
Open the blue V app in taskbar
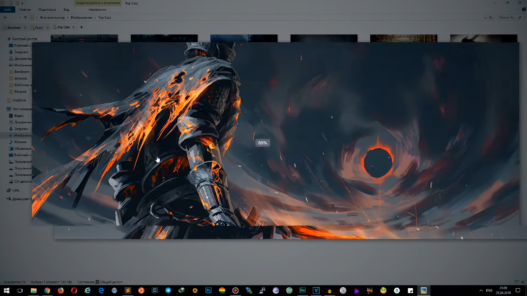coord(316,290)
